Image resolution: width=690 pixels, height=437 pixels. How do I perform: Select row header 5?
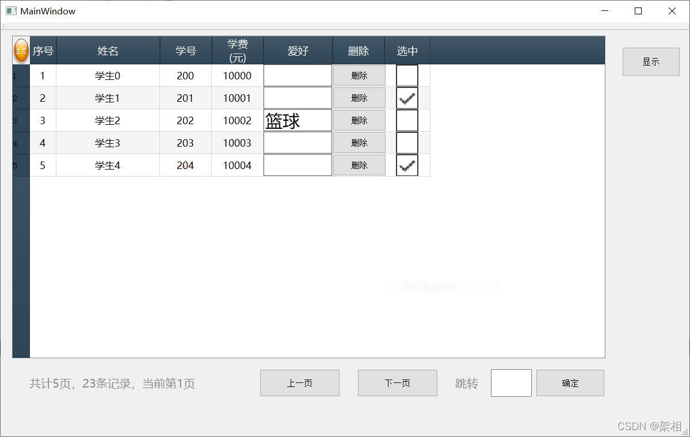click(x=21, y=165)
